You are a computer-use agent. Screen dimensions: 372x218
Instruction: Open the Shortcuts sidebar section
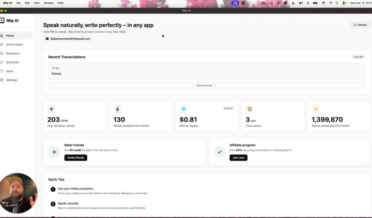(x=13, y=62)
